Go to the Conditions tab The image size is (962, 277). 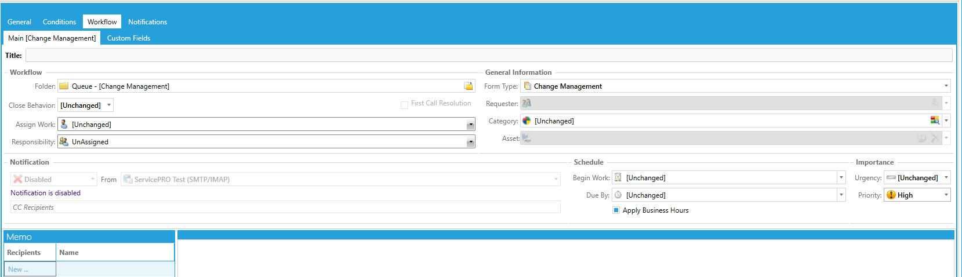coord(59,22)
